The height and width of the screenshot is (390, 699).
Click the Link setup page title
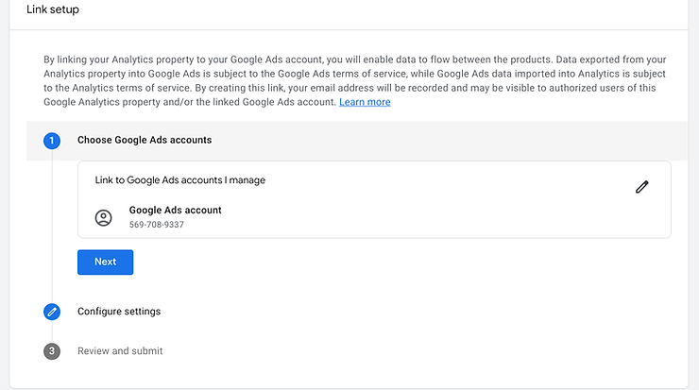pos(53,9)
